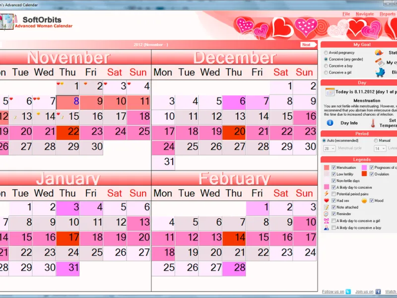Click the pencil Note attached legend icon
397x298 pixels.
tap(327, 207)
